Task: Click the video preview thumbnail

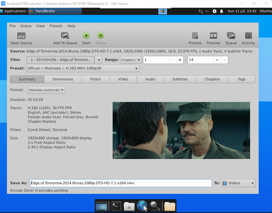Action: tap(181, 130)
